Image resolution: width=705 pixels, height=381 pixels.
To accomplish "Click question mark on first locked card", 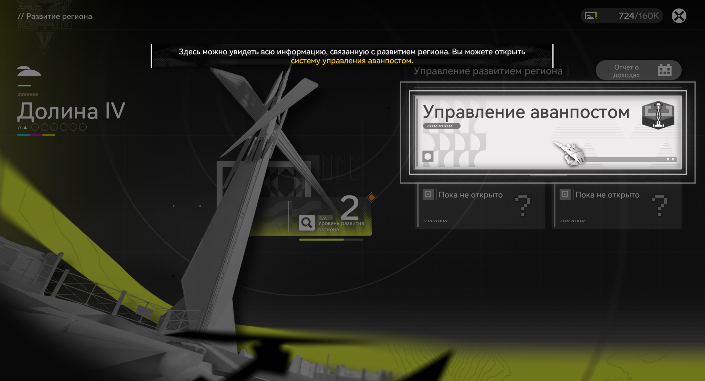I will point(523,205).
